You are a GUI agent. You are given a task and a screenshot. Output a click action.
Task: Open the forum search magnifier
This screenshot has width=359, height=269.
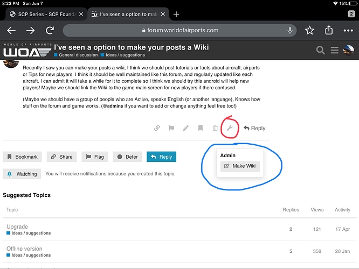320,50
